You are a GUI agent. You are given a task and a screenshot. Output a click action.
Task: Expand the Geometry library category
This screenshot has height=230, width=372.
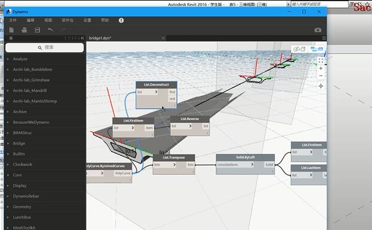coord(22,207)
